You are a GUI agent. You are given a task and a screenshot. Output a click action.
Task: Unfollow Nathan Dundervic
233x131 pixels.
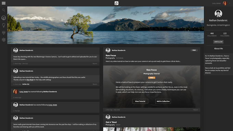pos(218,42)
